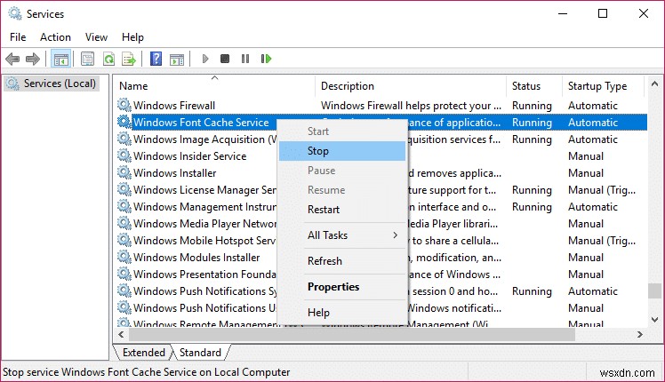Click the horizontal scrollbar right arrow
The height and width of the screenshot is (382, 665).
[x=639, y=335]
